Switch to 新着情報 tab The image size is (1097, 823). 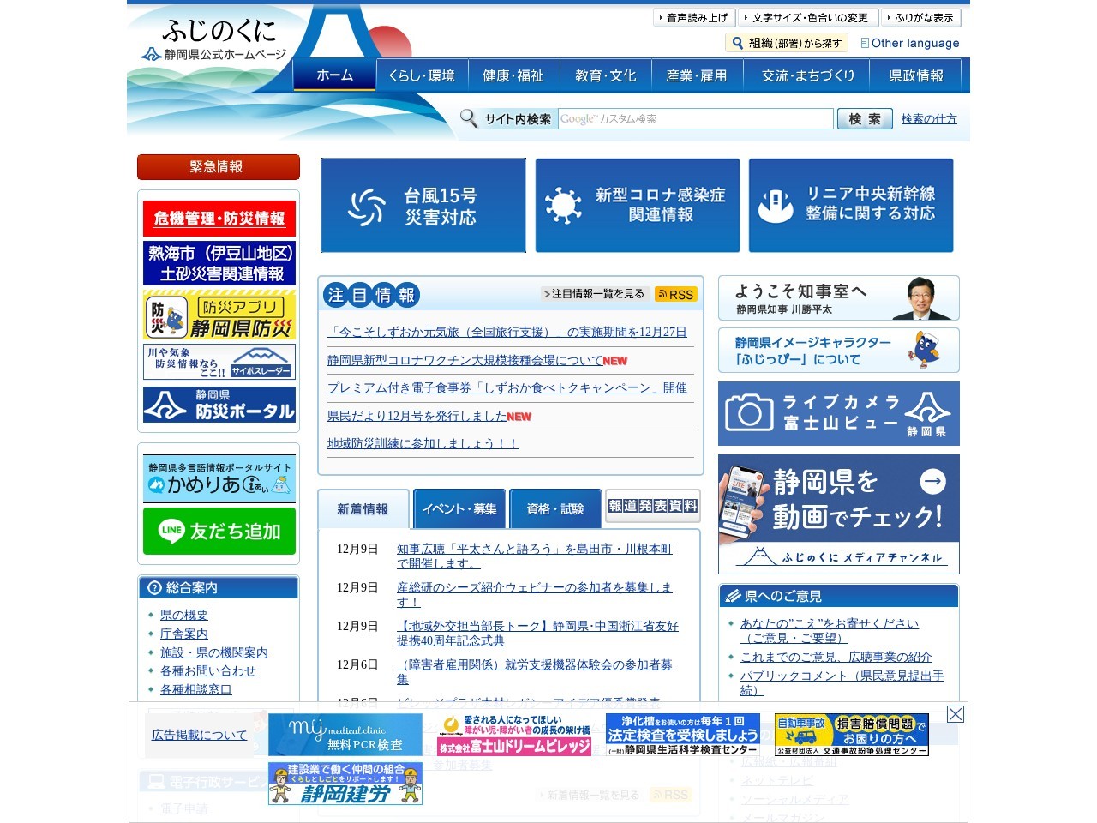[x=363, y=509]
